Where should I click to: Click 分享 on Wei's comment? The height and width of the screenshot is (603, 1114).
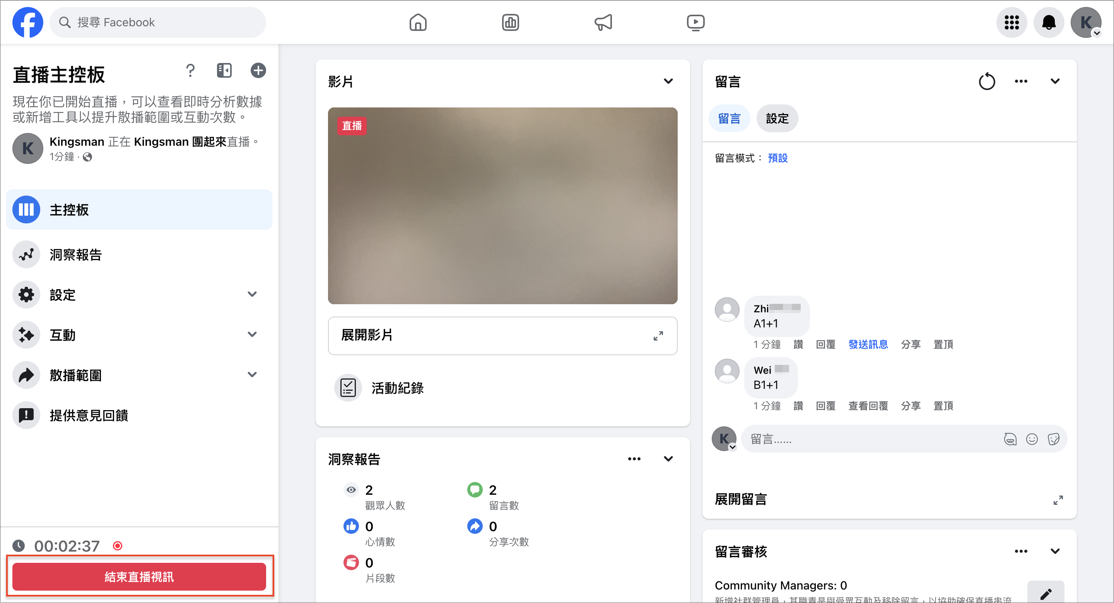click(910, 406)
